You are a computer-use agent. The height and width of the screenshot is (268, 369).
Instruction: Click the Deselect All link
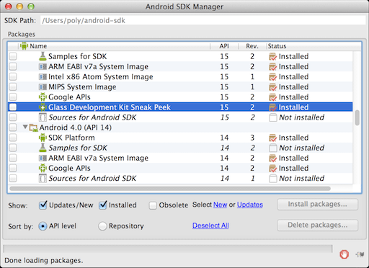tap(210, 225)
